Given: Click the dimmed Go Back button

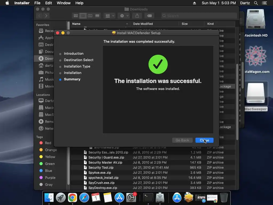Looking at the screenshot, I should 182,140.
